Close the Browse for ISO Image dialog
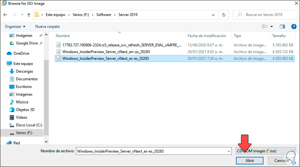This screenshot has width=300, height=167. (296, 3)
